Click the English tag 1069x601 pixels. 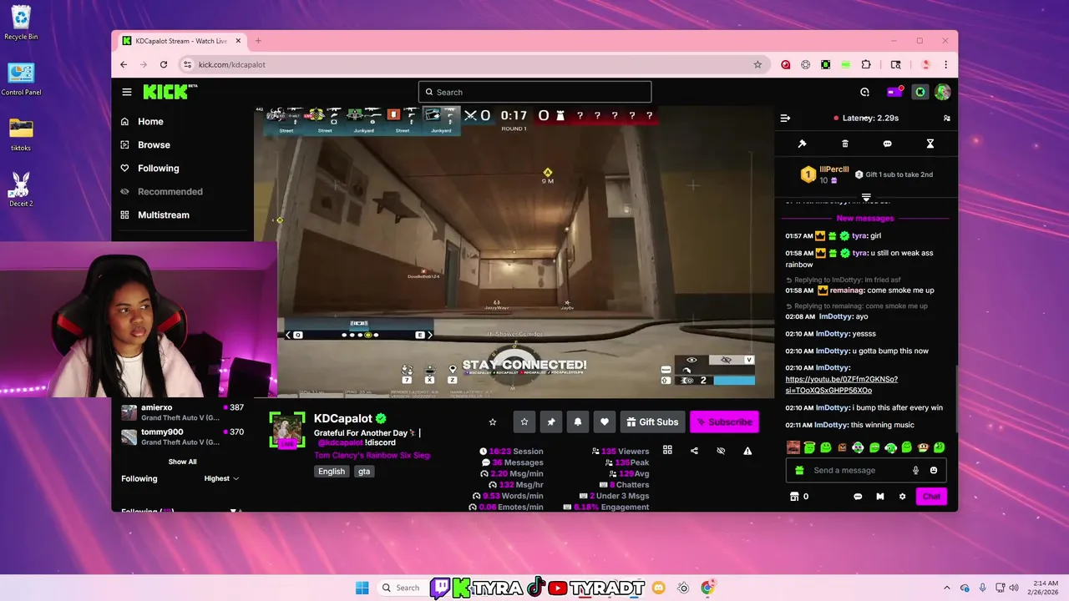click(332, 472)
